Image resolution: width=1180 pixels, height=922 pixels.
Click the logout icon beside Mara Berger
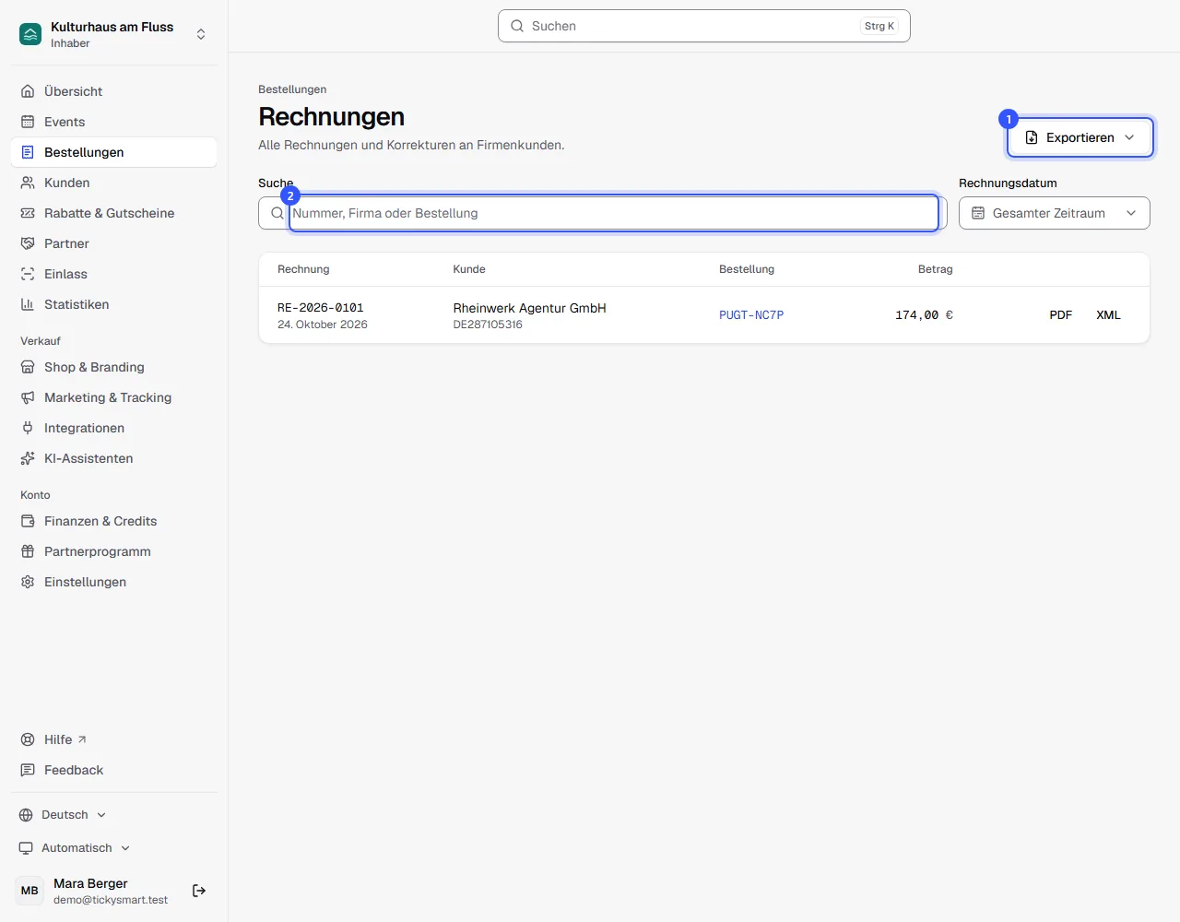[x=199, y=891]
